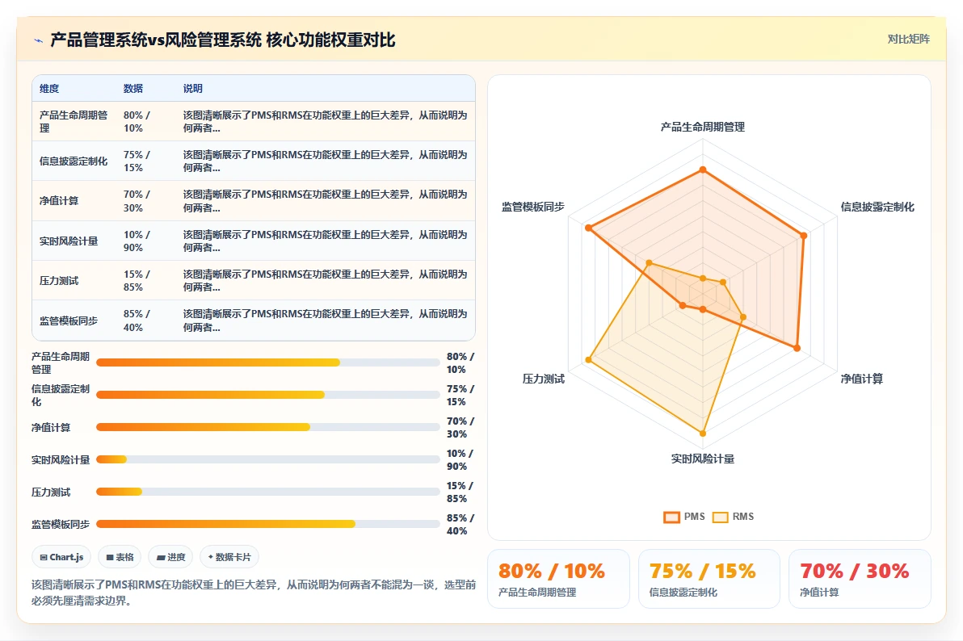Click the 信息披露定制化 progress bar

click(267, 395)
